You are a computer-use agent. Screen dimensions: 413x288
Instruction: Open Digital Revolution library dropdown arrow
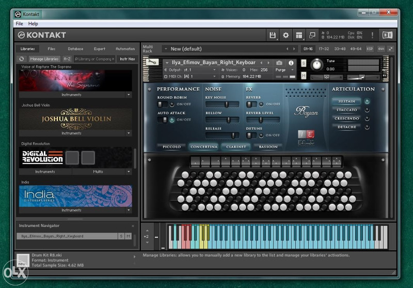click(129, 172)
